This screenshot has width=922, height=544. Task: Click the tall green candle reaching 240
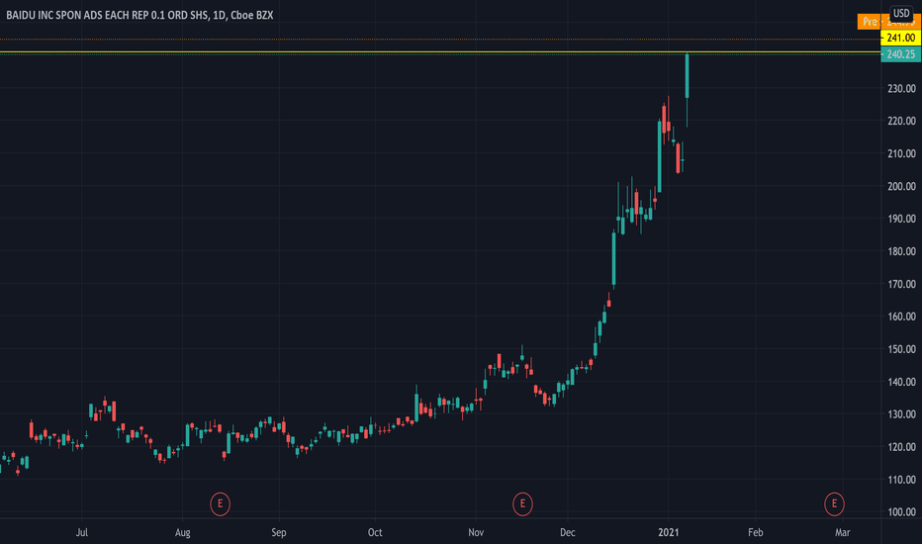click(687, 76)
